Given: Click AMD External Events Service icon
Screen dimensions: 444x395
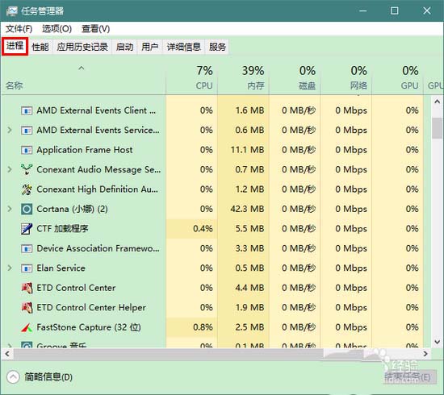Looking at the screenshot, I should pyautogui.click(x=27, y=131).
